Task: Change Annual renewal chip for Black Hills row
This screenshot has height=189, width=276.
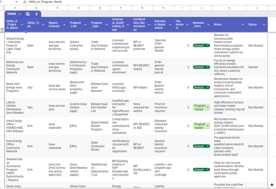Action: (201, 88)
